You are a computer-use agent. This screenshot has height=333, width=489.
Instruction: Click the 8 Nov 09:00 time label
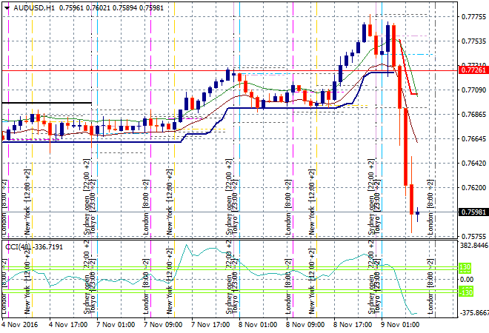pyautogui.click(x=305, y=325)
